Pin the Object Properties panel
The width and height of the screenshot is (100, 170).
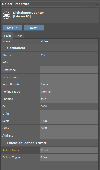click(x=97, y=4)
